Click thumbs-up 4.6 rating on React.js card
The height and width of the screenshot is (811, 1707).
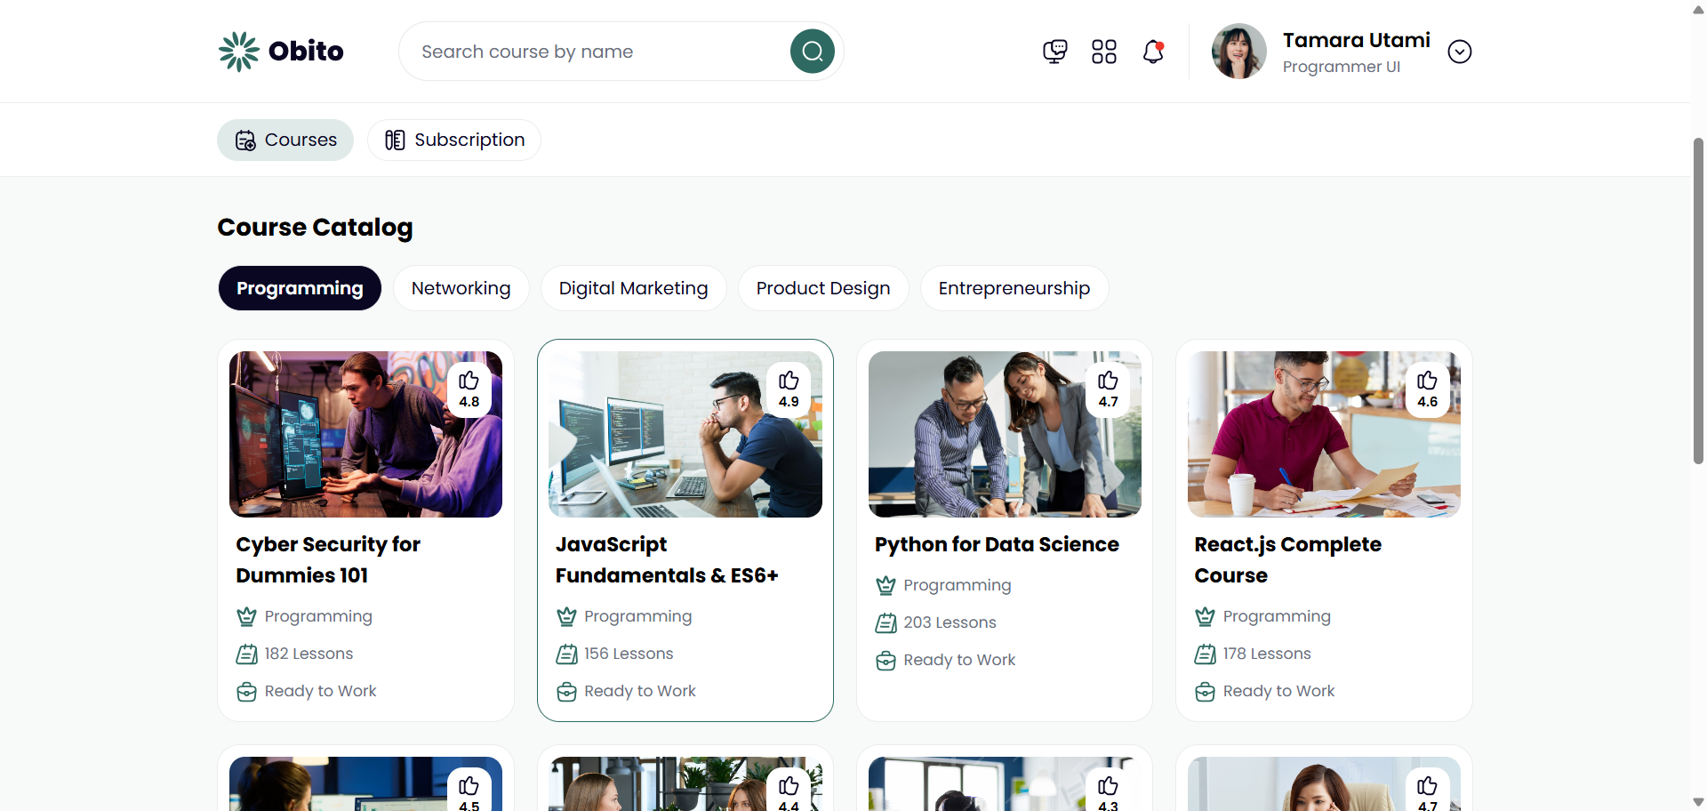coord(1427,389)
